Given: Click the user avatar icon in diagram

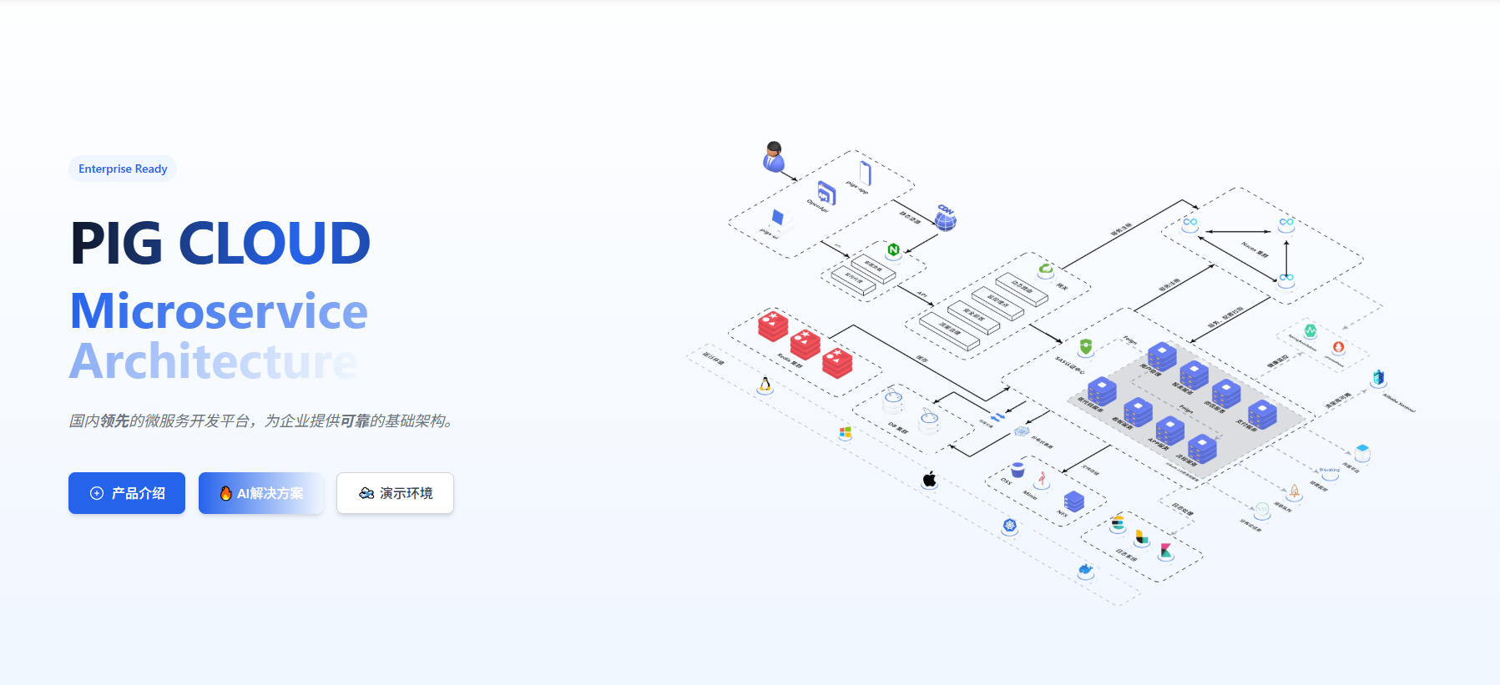Looking at the screenshot, I should (x=774, y=156).
